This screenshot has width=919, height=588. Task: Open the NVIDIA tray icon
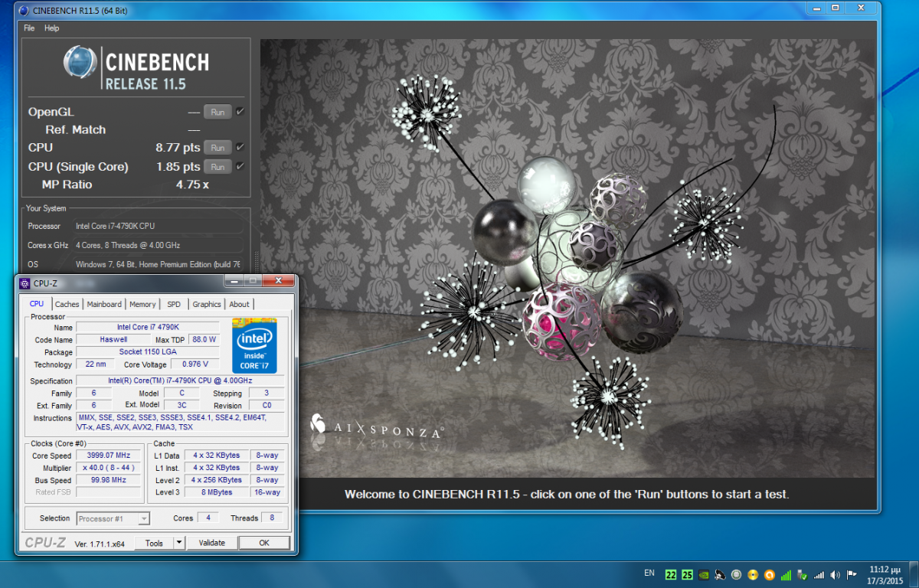[x=704, y=574]
